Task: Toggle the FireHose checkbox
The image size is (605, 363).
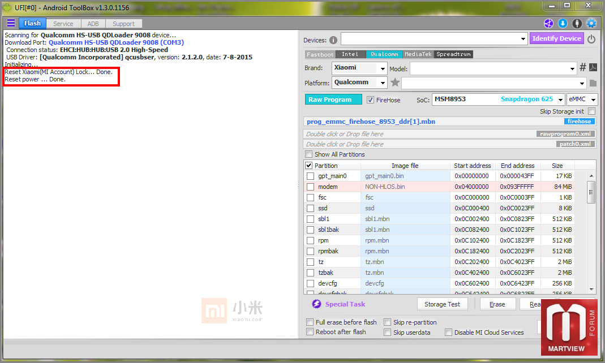Action: point(370,100)
